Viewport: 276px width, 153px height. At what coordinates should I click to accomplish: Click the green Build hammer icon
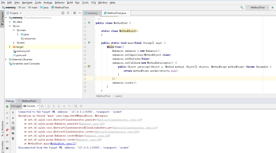pyautogui.click(x=242, y=7)
